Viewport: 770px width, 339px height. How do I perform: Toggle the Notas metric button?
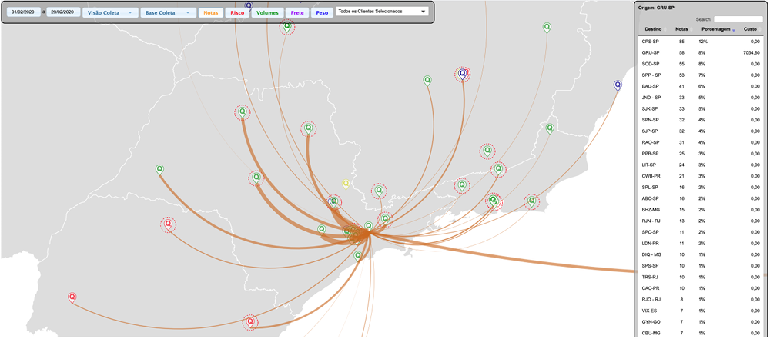pyautogui.click(x=210, y=12)
